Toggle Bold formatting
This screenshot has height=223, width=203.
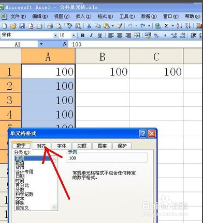83,36
